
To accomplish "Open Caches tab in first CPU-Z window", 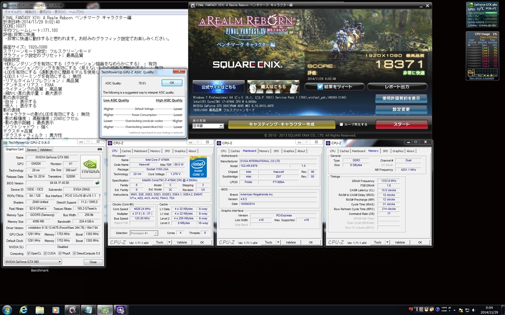I will (x=126, y=151).
